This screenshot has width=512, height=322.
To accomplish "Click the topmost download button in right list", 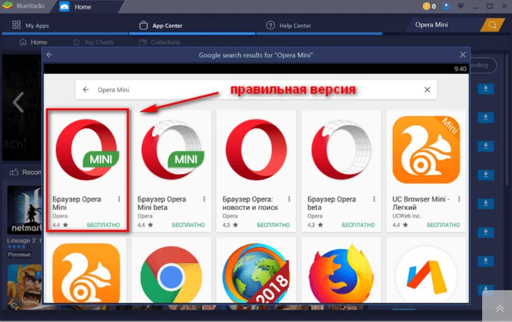I will (486, 89).
